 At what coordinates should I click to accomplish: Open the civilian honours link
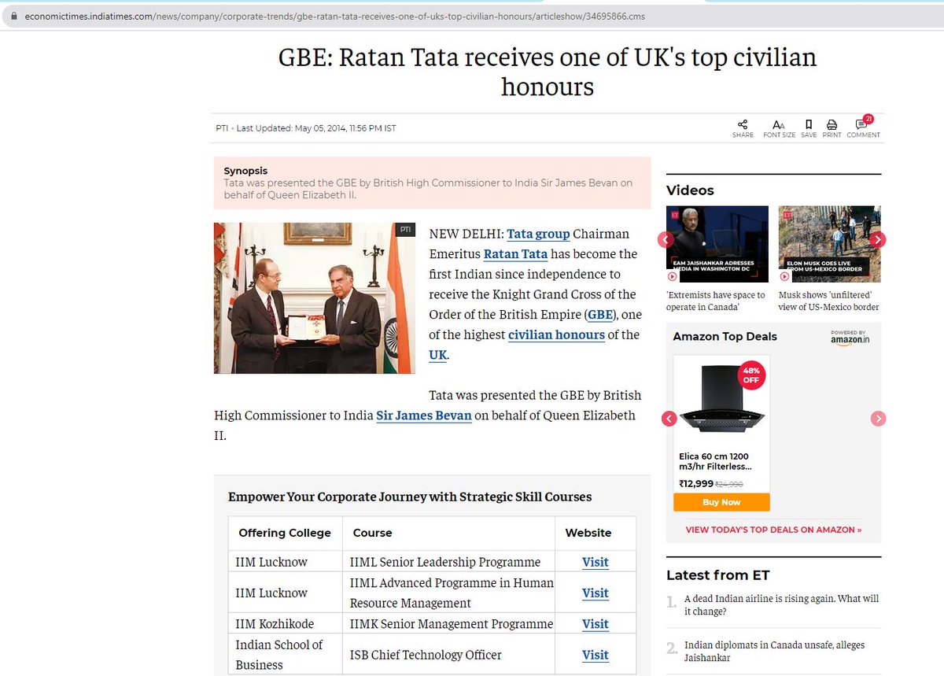pyautogui.click(x=556, y=334)
